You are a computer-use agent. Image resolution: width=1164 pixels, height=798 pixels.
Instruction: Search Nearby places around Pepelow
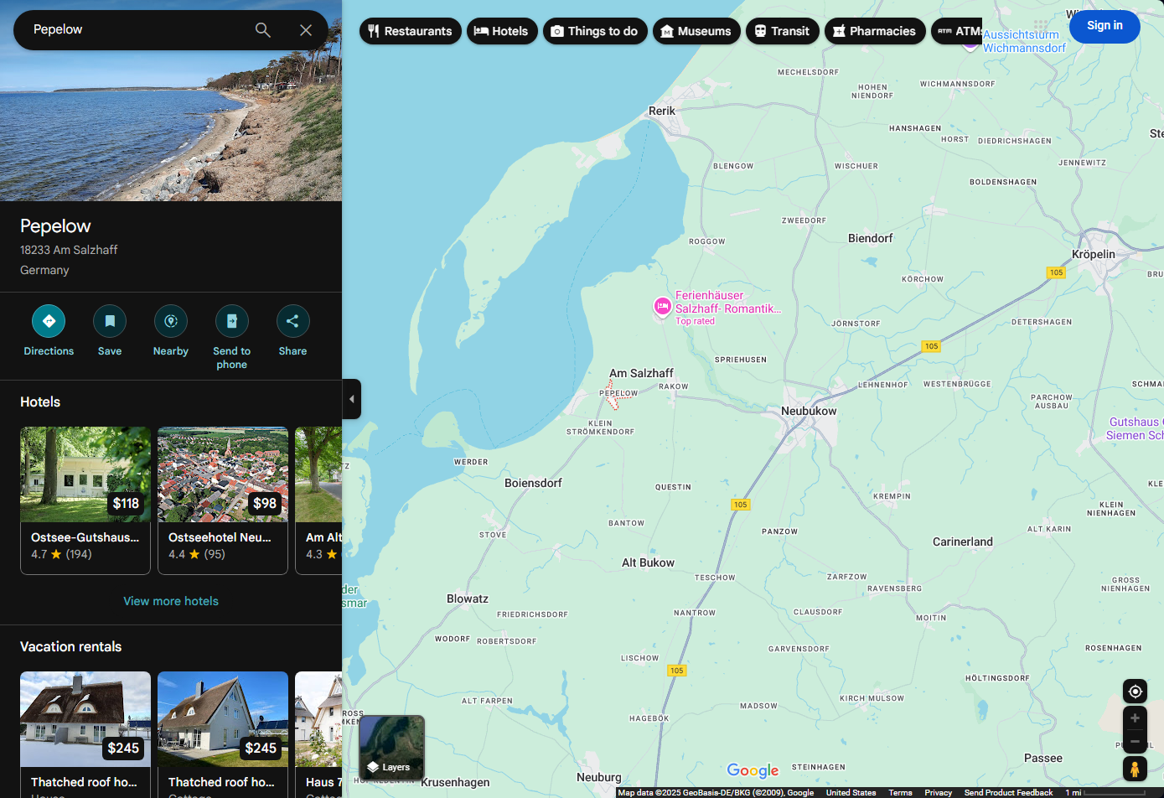click(171, 330)
